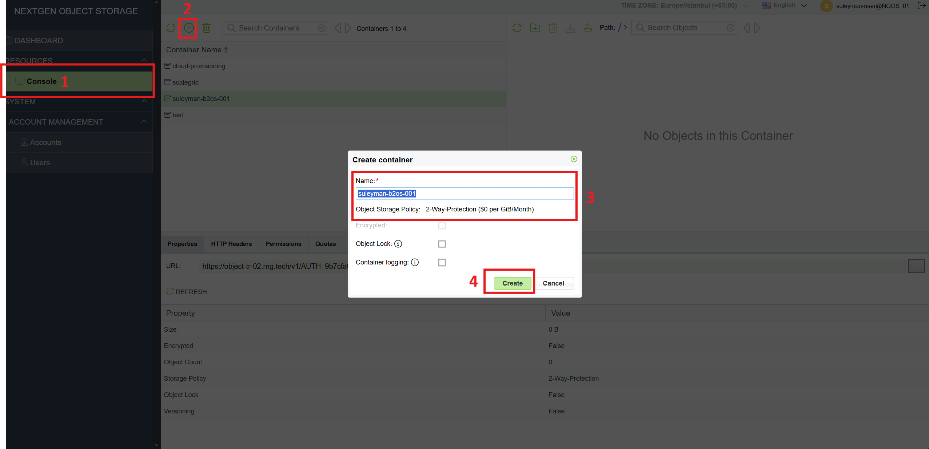Click the upload object icon

point(588,28)
